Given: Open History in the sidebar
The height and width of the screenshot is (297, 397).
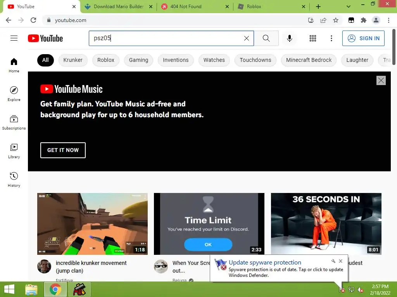Looking at the screenshot, I should (x=14, y=179).
